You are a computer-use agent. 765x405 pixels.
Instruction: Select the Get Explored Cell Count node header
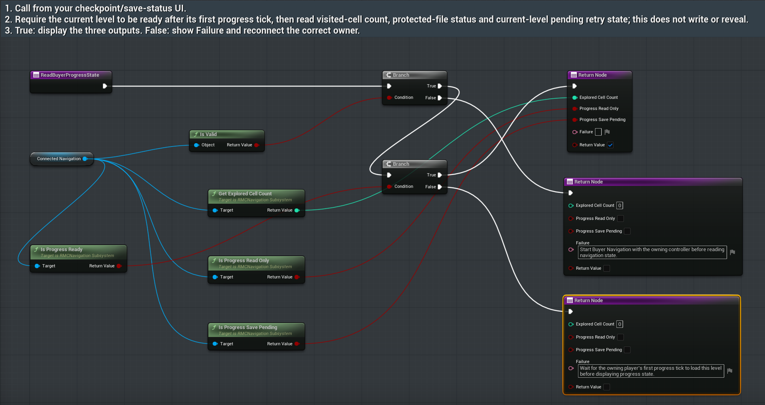256,197
